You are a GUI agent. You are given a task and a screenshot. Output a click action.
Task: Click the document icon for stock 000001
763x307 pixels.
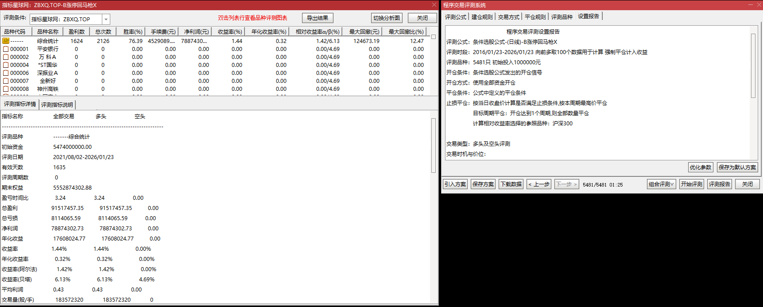point(6,49)
